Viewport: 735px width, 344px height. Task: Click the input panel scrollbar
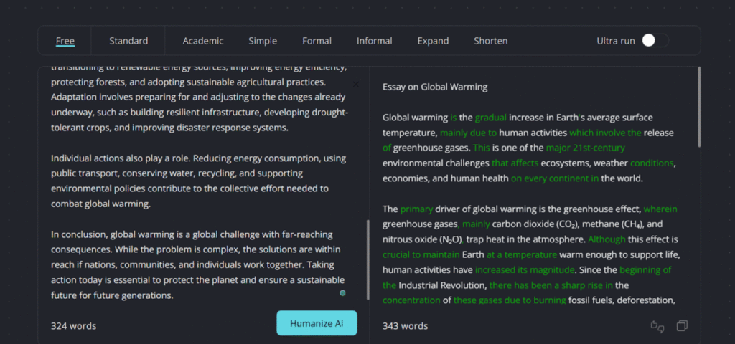[x=369, y=258]
